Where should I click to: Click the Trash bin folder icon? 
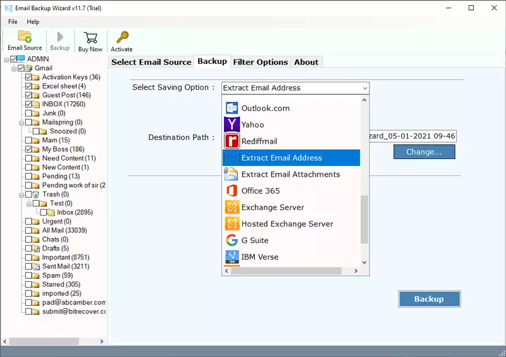pos(36,194)
